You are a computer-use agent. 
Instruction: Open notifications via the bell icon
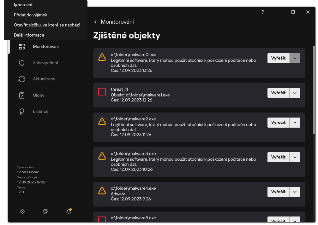coord(69,211)
